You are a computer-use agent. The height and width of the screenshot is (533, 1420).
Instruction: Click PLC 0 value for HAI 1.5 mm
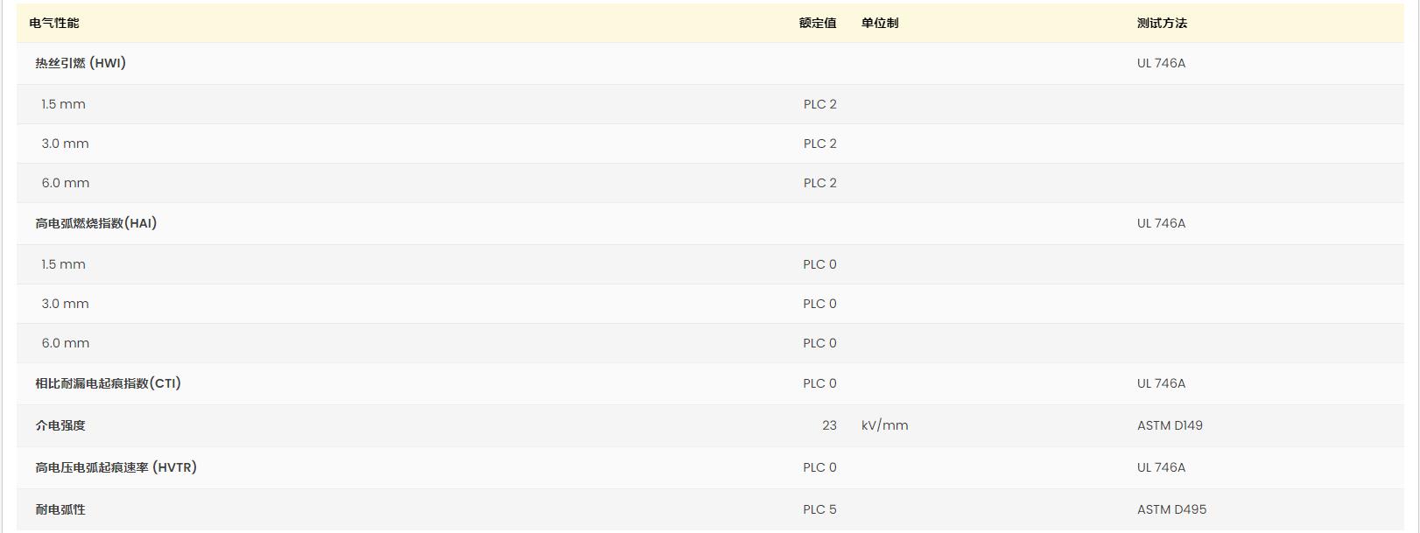820,264
